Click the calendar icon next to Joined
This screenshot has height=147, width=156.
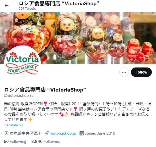82,133
